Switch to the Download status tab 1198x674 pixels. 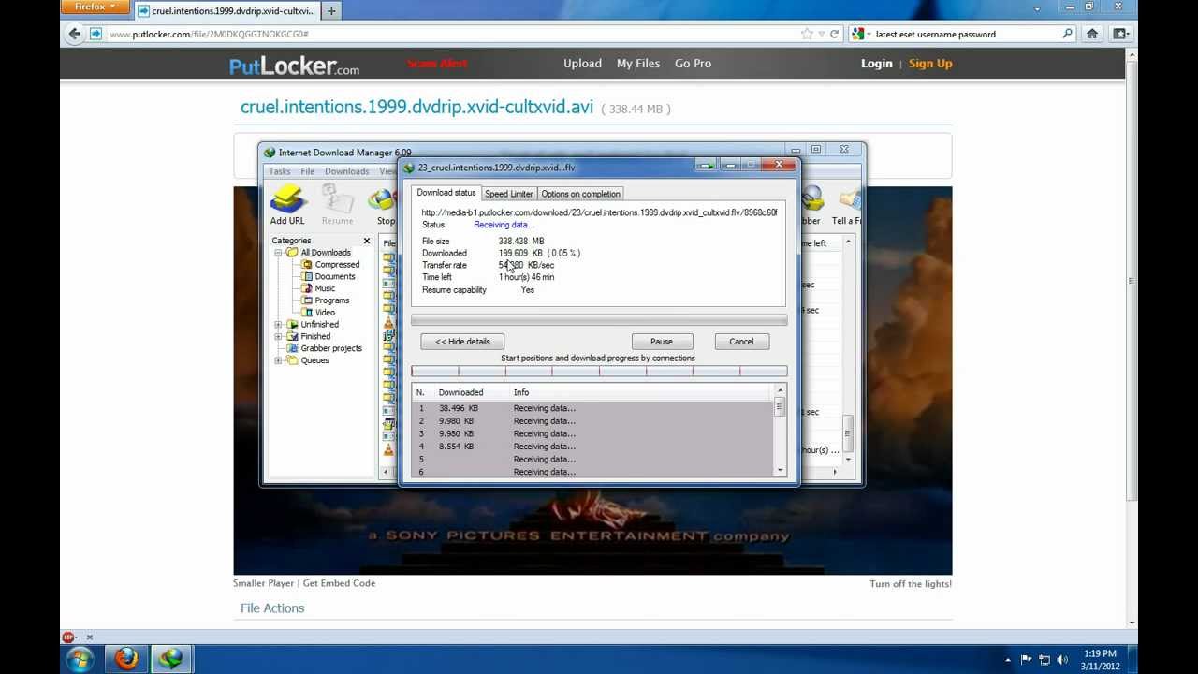point(446,193)
